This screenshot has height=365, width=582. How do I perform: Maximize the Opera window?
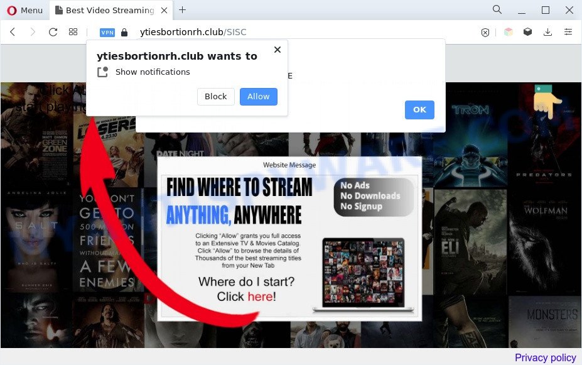545,10
